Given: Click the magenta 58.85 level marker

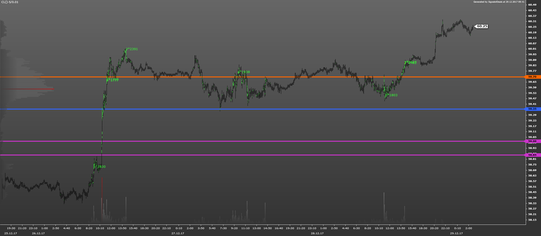Looking at the screenshot, I should point(532,155).
